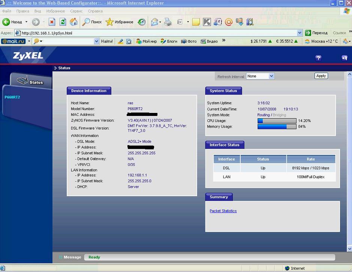Click the ZyXEL logout icon
The width and height of the screenshot is (352, 272).
pyautogui.click(x=345, y=58)
